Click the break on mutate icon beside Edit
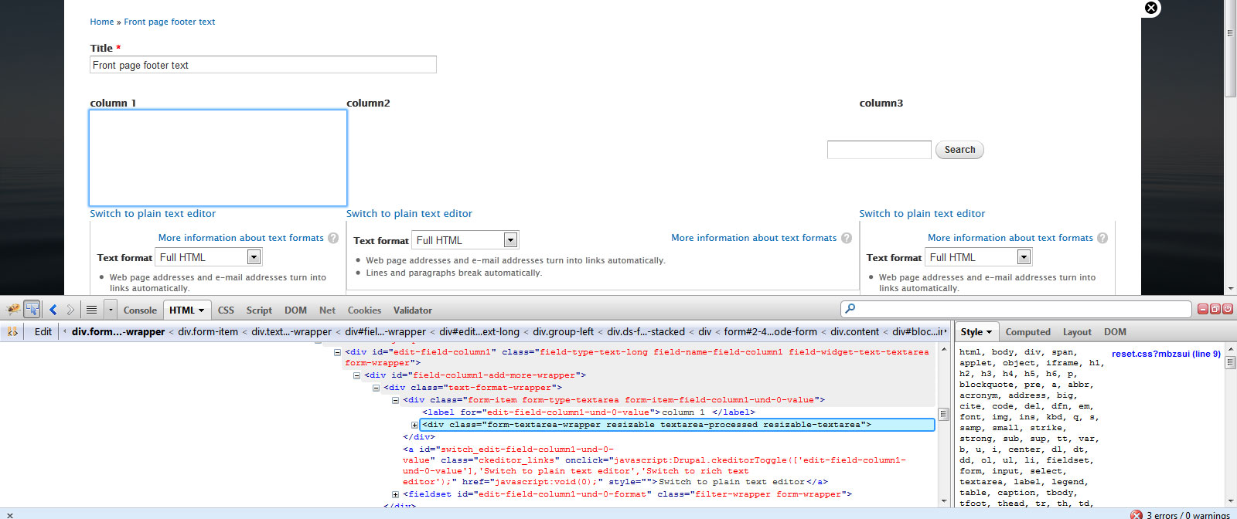Viewport: 1237px width, 519px height. coord(12,331)
